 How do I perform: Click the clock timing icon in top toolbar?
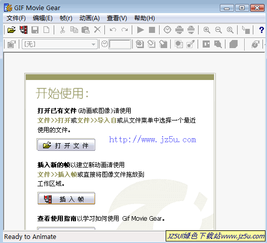click(167, 30)
